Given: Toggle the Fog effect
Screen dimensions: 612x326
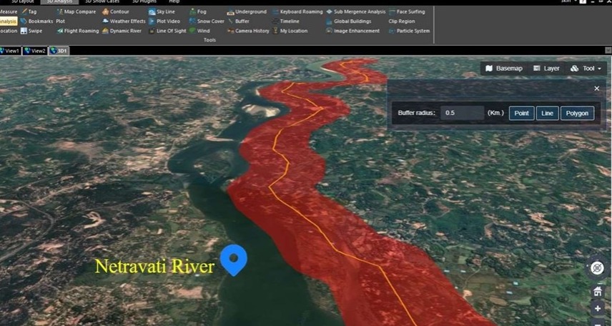Looking at the screenshot, I should tap(199, 11).
